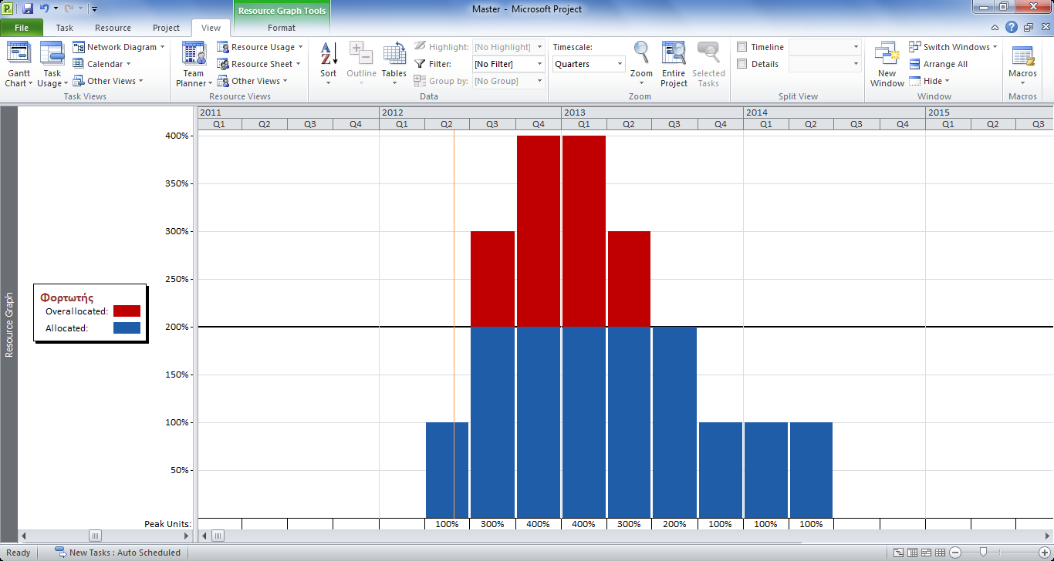1054x561 pixels.
Task: Click the zoom out minus button in status bar
Action: (x=955, y=553)
